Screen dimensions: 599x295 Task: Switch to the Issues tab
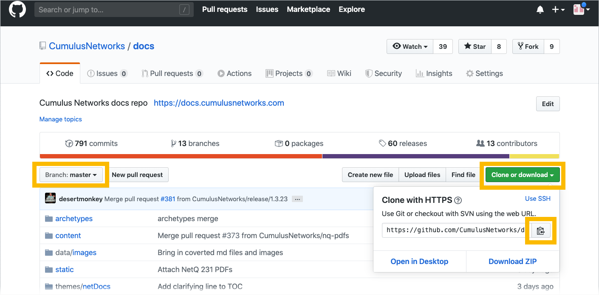click(x=107, y=73)
